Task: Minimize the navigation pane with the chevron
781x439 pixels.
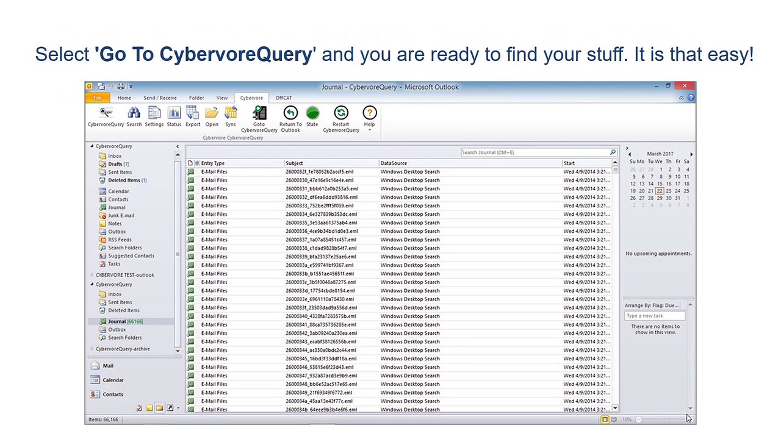Action: pos(178,146)
